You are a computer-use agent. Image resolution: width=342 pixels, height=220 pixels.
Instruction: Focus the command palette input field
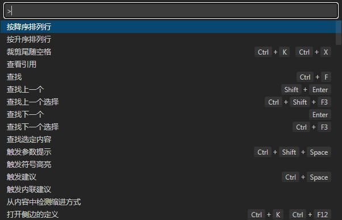click(171, 11)
